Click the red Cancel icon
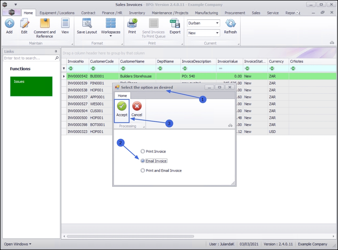338x250 pixels. point(137,106)
